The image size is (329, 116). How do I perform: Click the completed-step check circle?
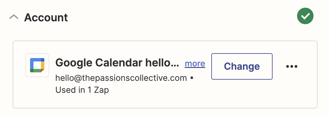click(305, 16)
